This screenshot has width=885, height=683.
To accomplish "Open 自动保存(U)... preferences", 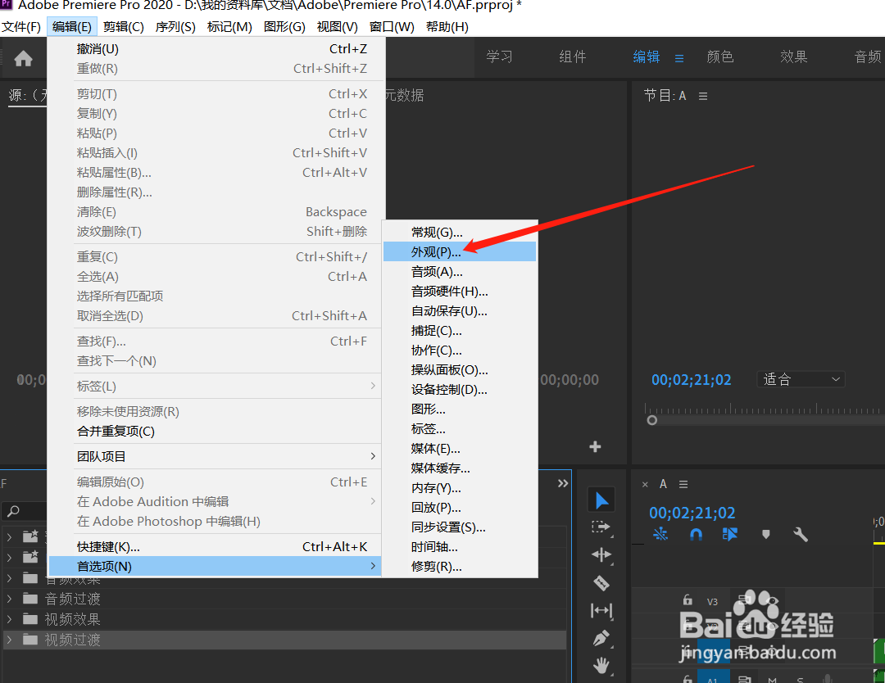I will (460, 310).
